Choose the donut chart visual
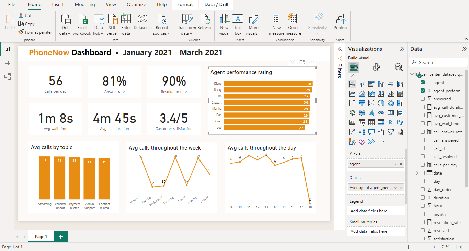The width and height of the screenshot is (469, 251). click(x=391, y=103)
